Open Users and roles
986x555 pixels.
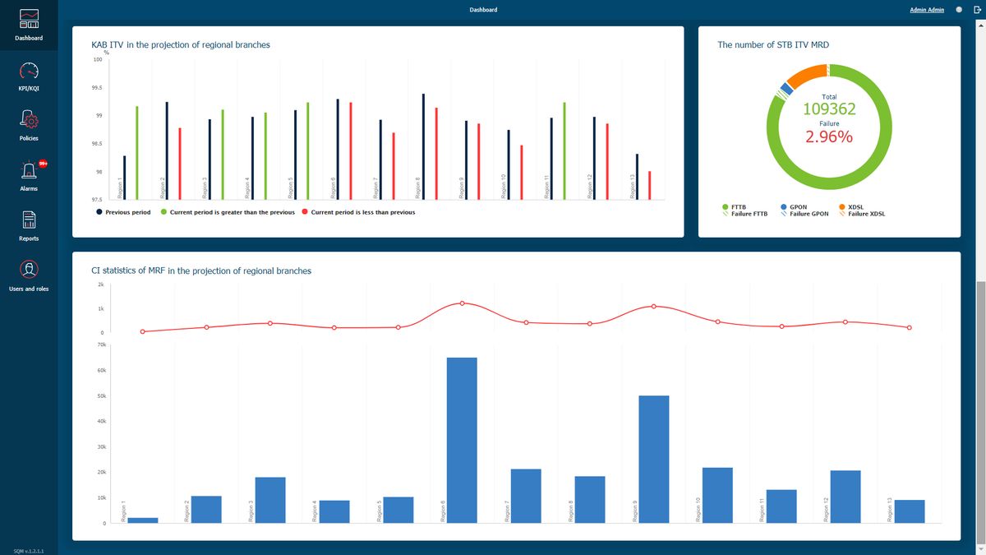tap(29, 275)
